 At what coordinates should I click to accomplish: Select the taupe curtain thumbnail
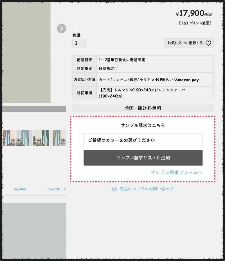[58, 138]
